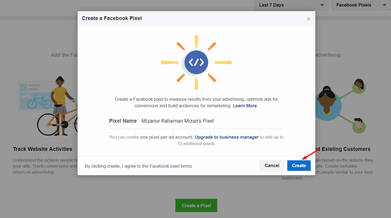The width and height of the screenshot is (391, 218).
Task: Open Upgrade to business manager link
Action: [x=227, y=137]
